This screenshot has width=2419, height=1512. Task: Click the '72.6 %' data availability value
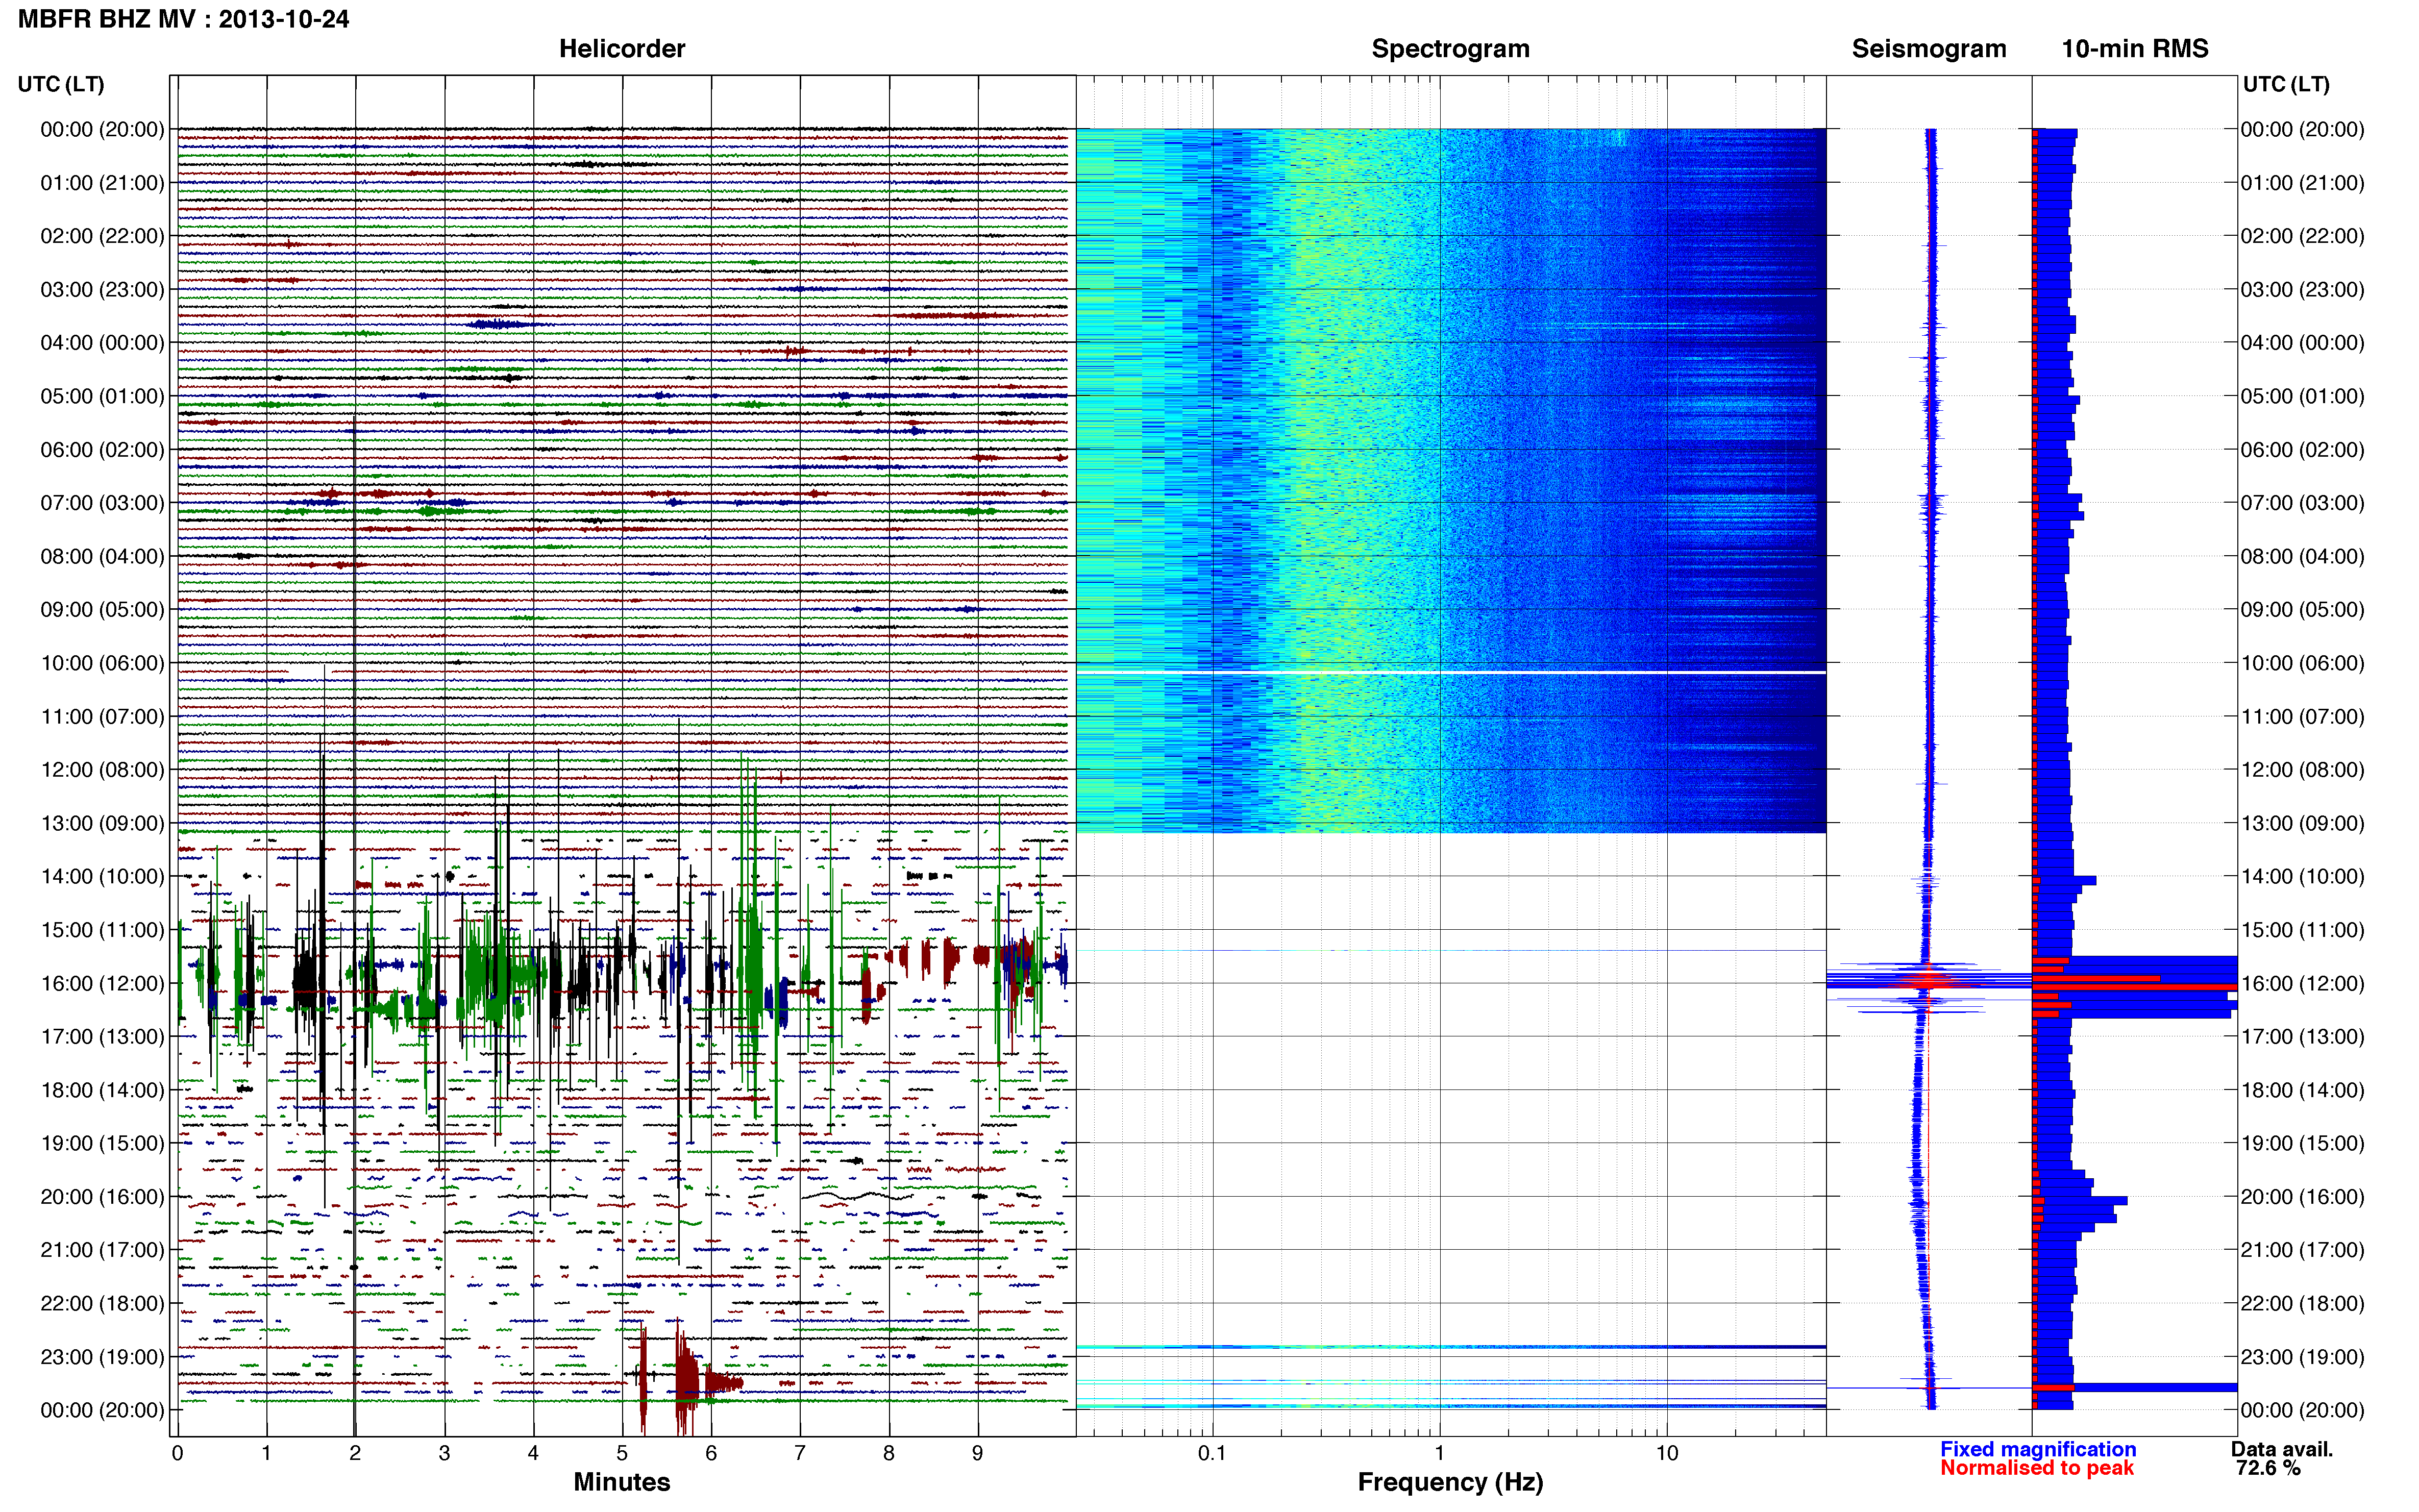[x=2268, y=1468]
